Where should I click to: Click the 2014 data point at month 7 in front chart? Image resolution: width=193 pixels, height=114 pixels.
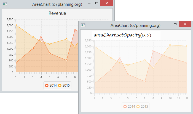click(x=145, y=81)
